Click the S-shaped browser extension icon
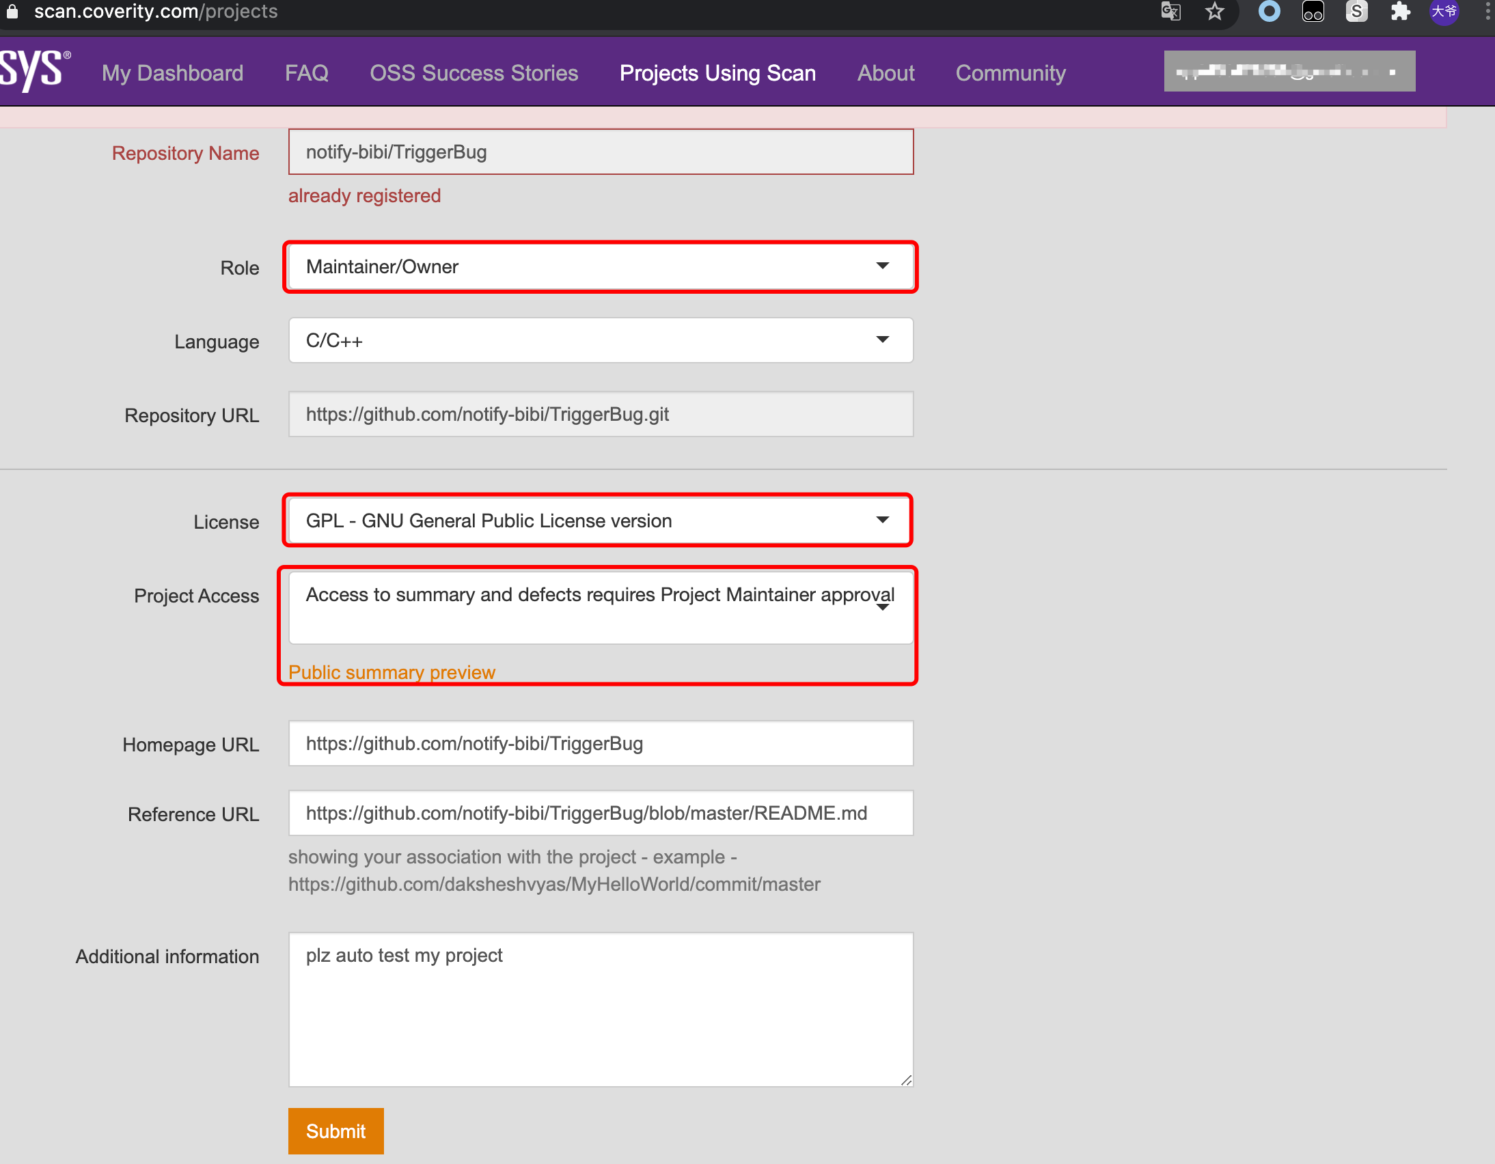This screenshot has width=1495, height=1164. point(1356,12)
